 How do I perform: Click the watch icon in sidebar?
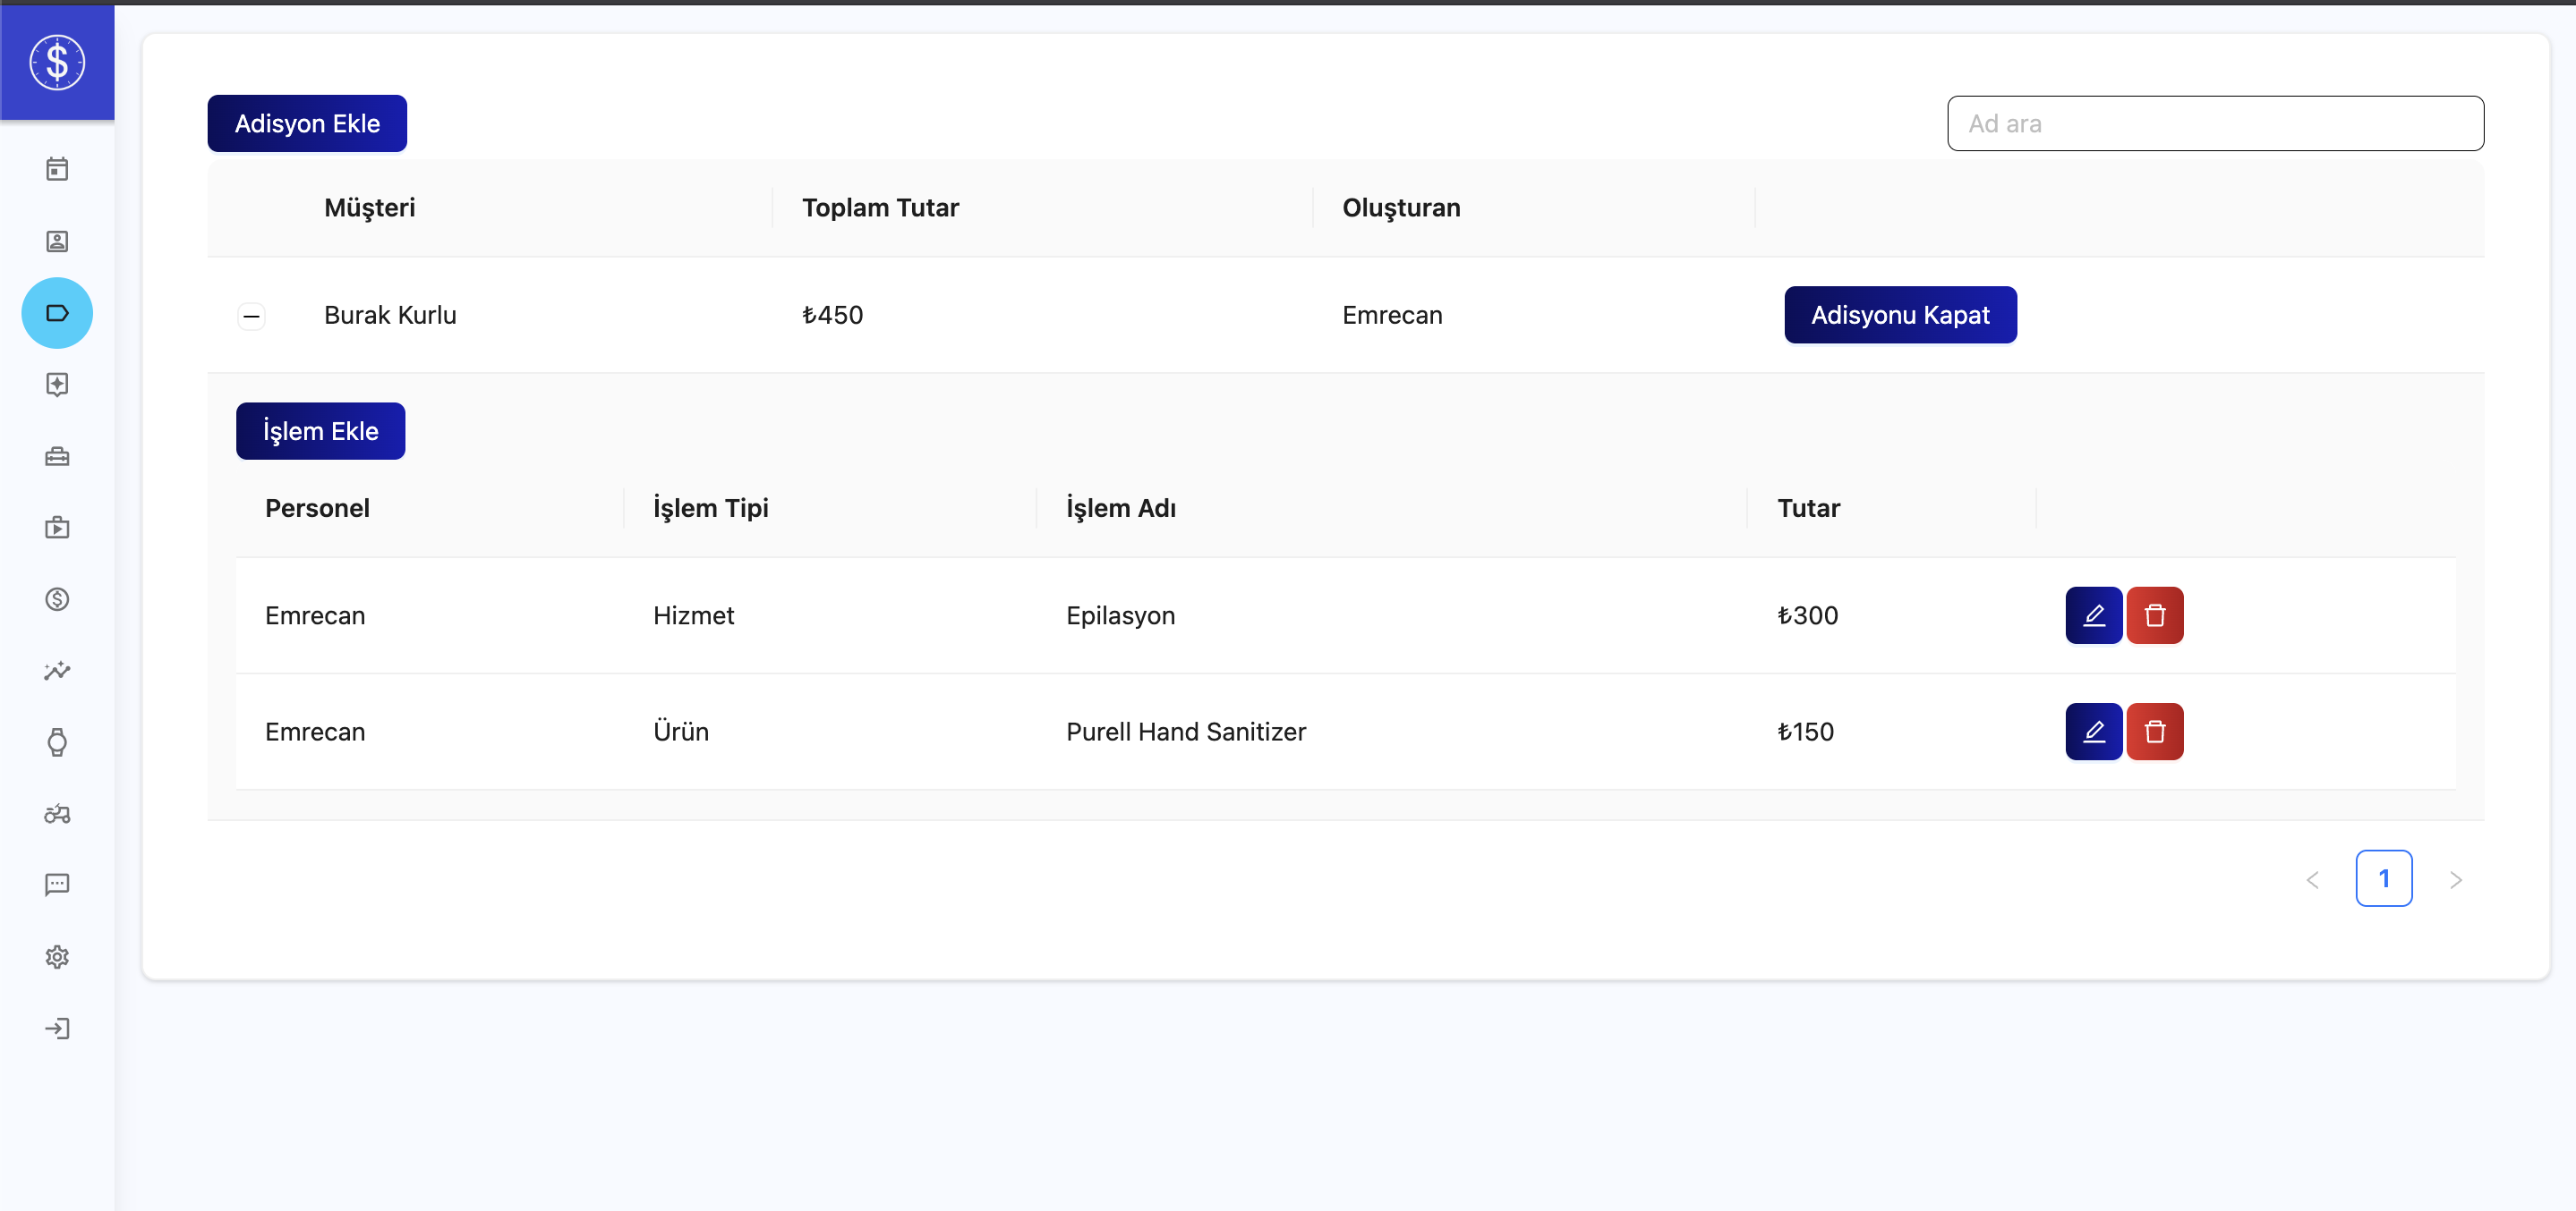[x=57, y=742]
